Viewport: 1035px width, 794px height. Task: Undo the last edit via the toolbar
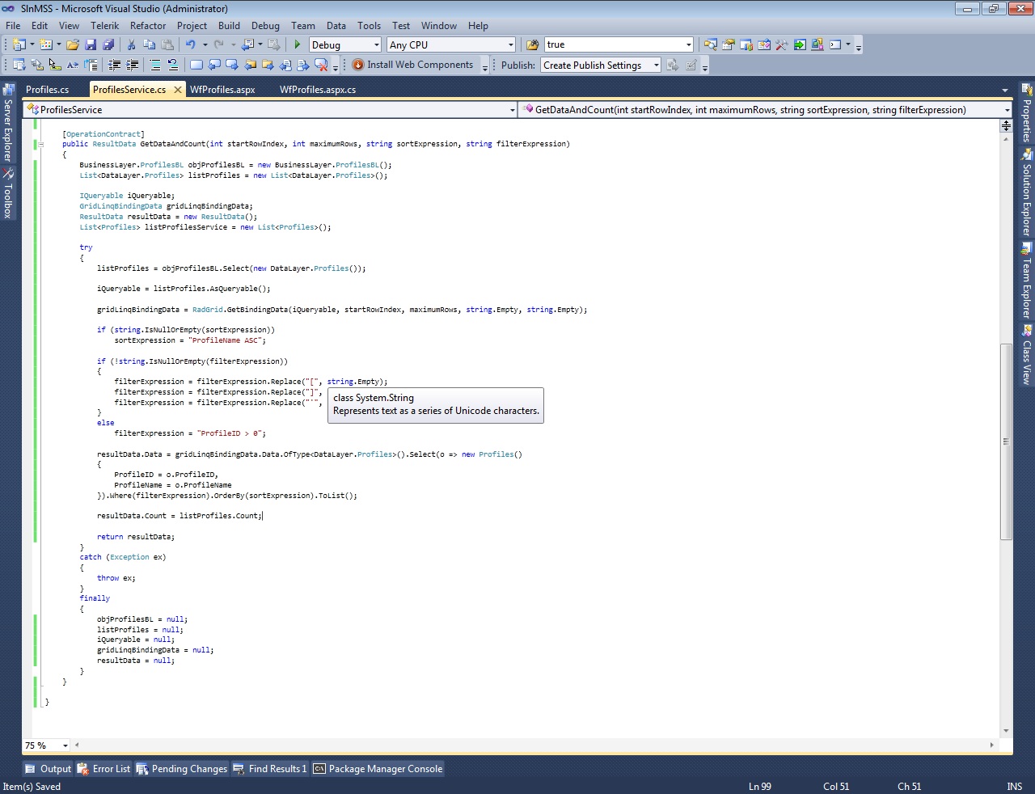190,45
